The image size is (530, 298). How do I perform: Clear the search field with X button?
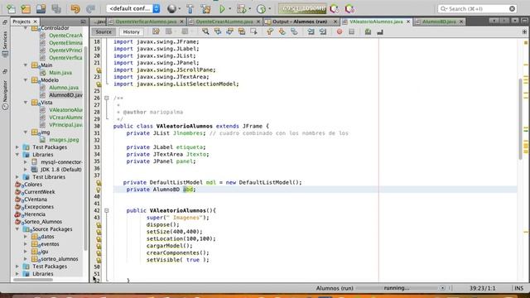512,8
